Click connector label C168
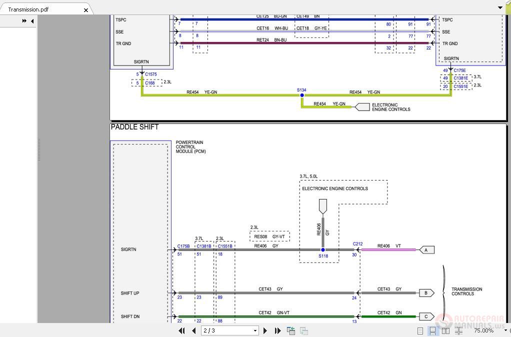 pyautogui.click(x=150, y=83)
